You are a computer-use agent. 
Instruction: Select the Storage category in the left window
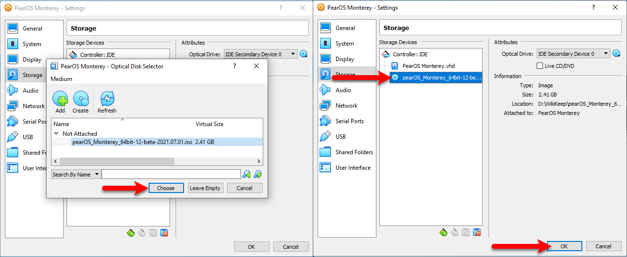coord(27,75)
